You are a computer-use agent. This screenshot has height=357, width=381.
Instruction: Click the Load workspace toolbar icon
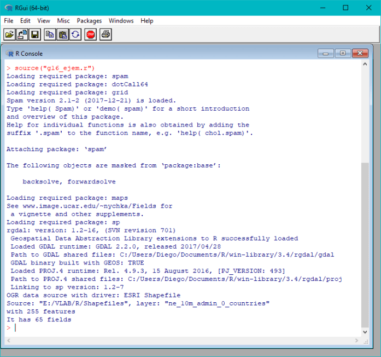[22, 34]
